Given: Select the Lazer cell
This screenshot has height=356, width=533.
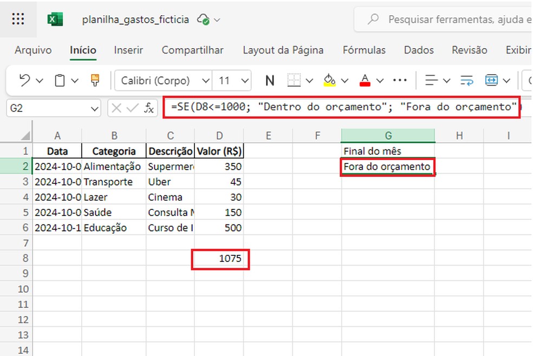Looking at the screenshot, I should tap(114, 197).
